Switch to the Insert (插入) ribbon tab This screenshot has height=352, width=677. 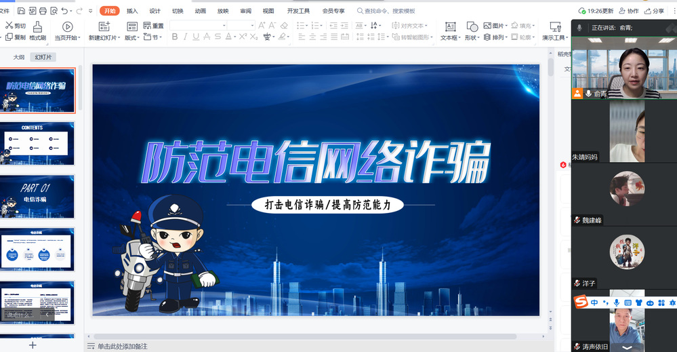(132, 11)
